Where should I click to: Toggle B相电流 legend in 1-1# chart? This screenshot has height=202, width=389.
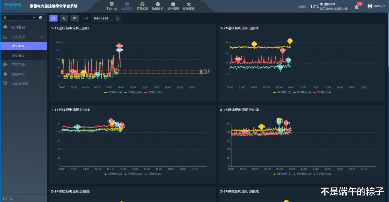[x=133, y=92]
